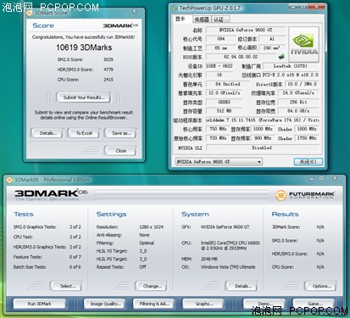Click the 驱动程序版本 ForceWare field
The image size is (350, 318).
pyautogui.click(x=263, y=120)
